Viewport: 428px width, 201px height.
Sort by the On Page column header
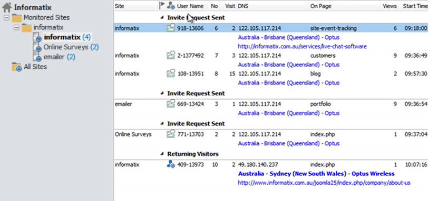pyautogui.click(x=320, y=6)
